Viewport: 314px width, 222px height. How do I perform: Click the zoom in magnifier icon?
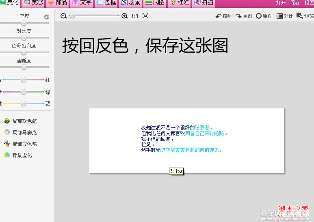tap(125, 16)
